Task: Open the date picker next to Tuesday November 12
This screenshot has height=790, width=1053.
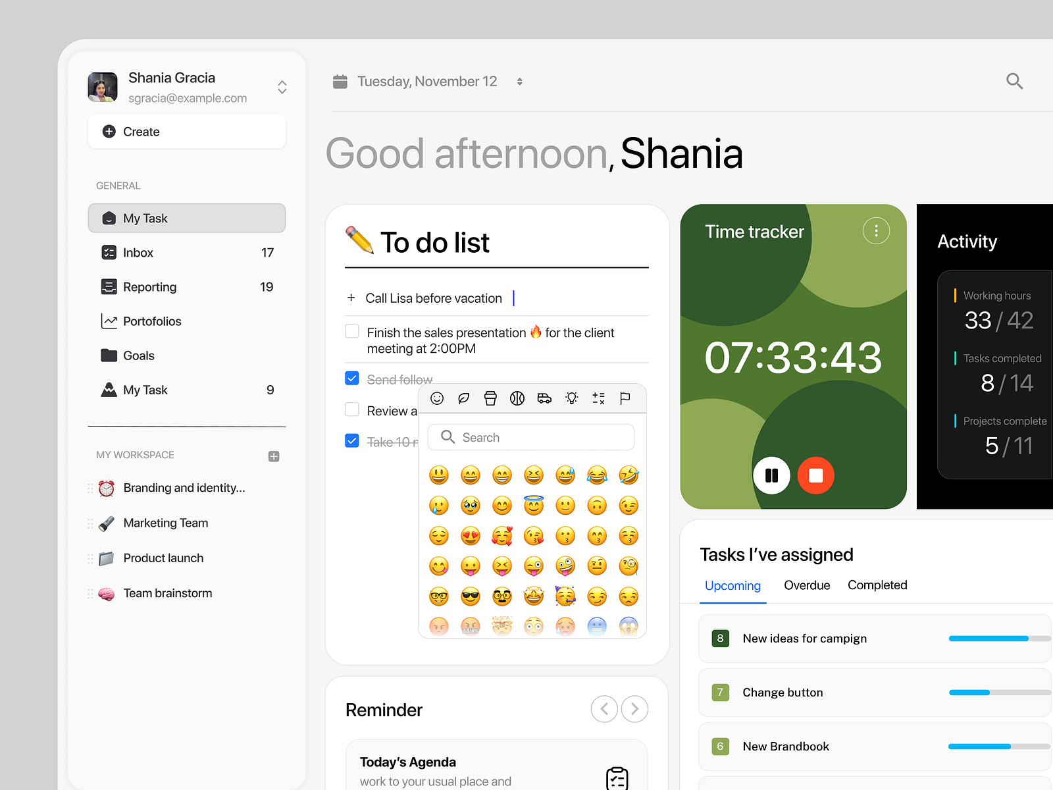Action: [519, 81]
